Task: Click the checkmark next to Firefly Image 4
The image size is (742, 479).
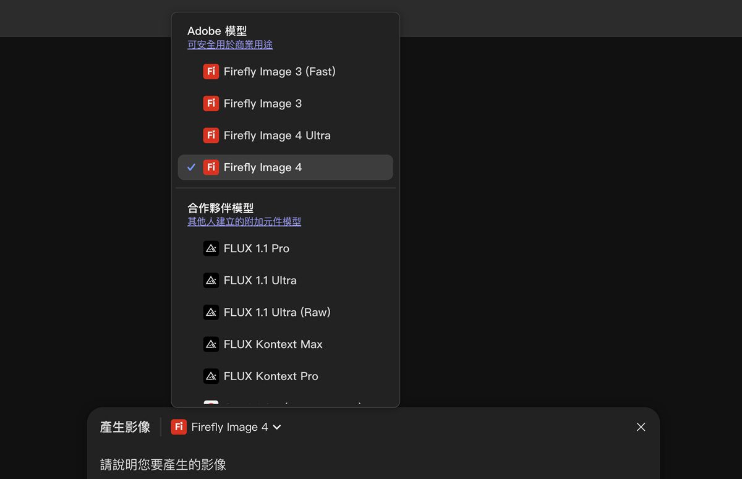Action: point(192,167)
